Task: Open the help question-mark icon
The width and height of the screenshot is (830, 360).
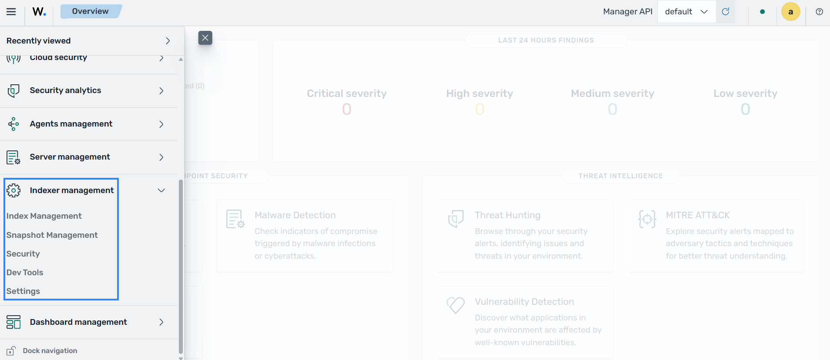Action: (819, 12)
